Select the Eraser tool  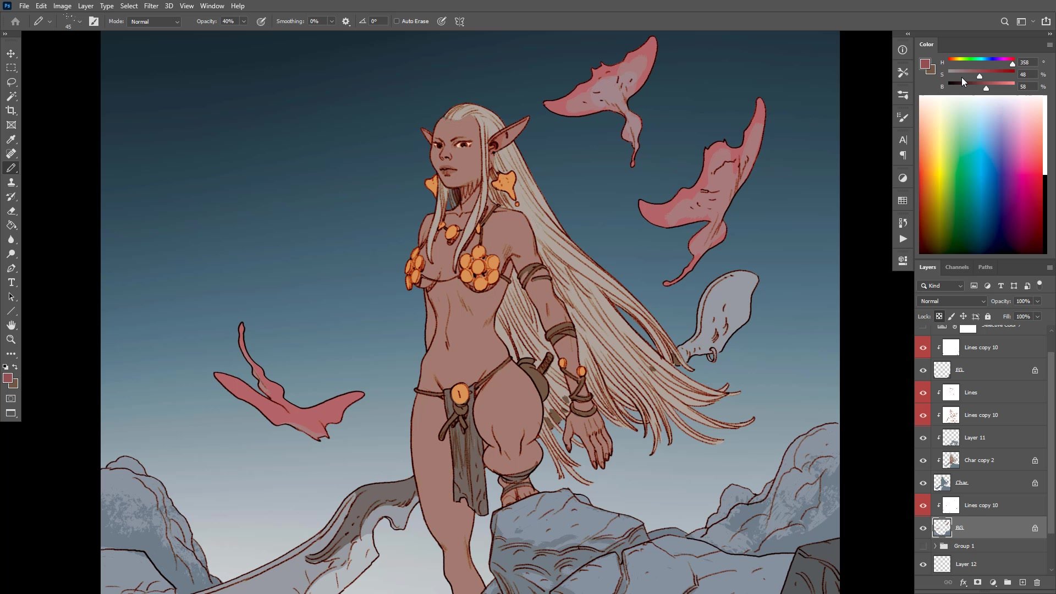coord(11,211)
